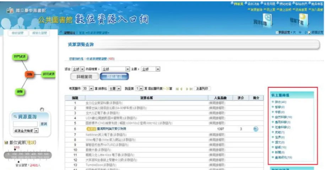Screen dimensions: 325x170
Task: Sort by the 編號 column header
Action: [x=75, y=98]
